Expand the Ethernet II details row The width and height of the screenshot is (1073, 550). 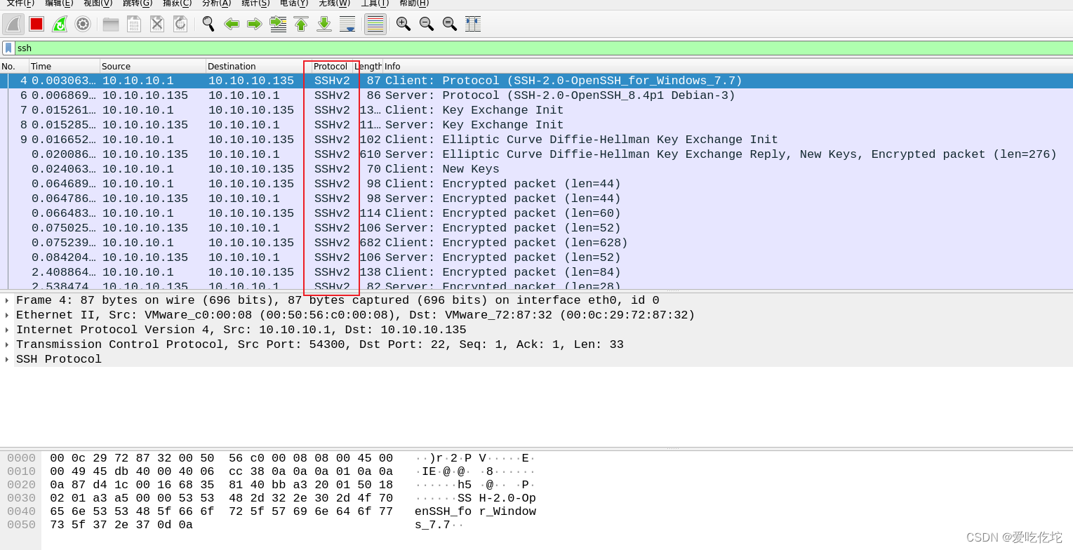pos(7,315)
